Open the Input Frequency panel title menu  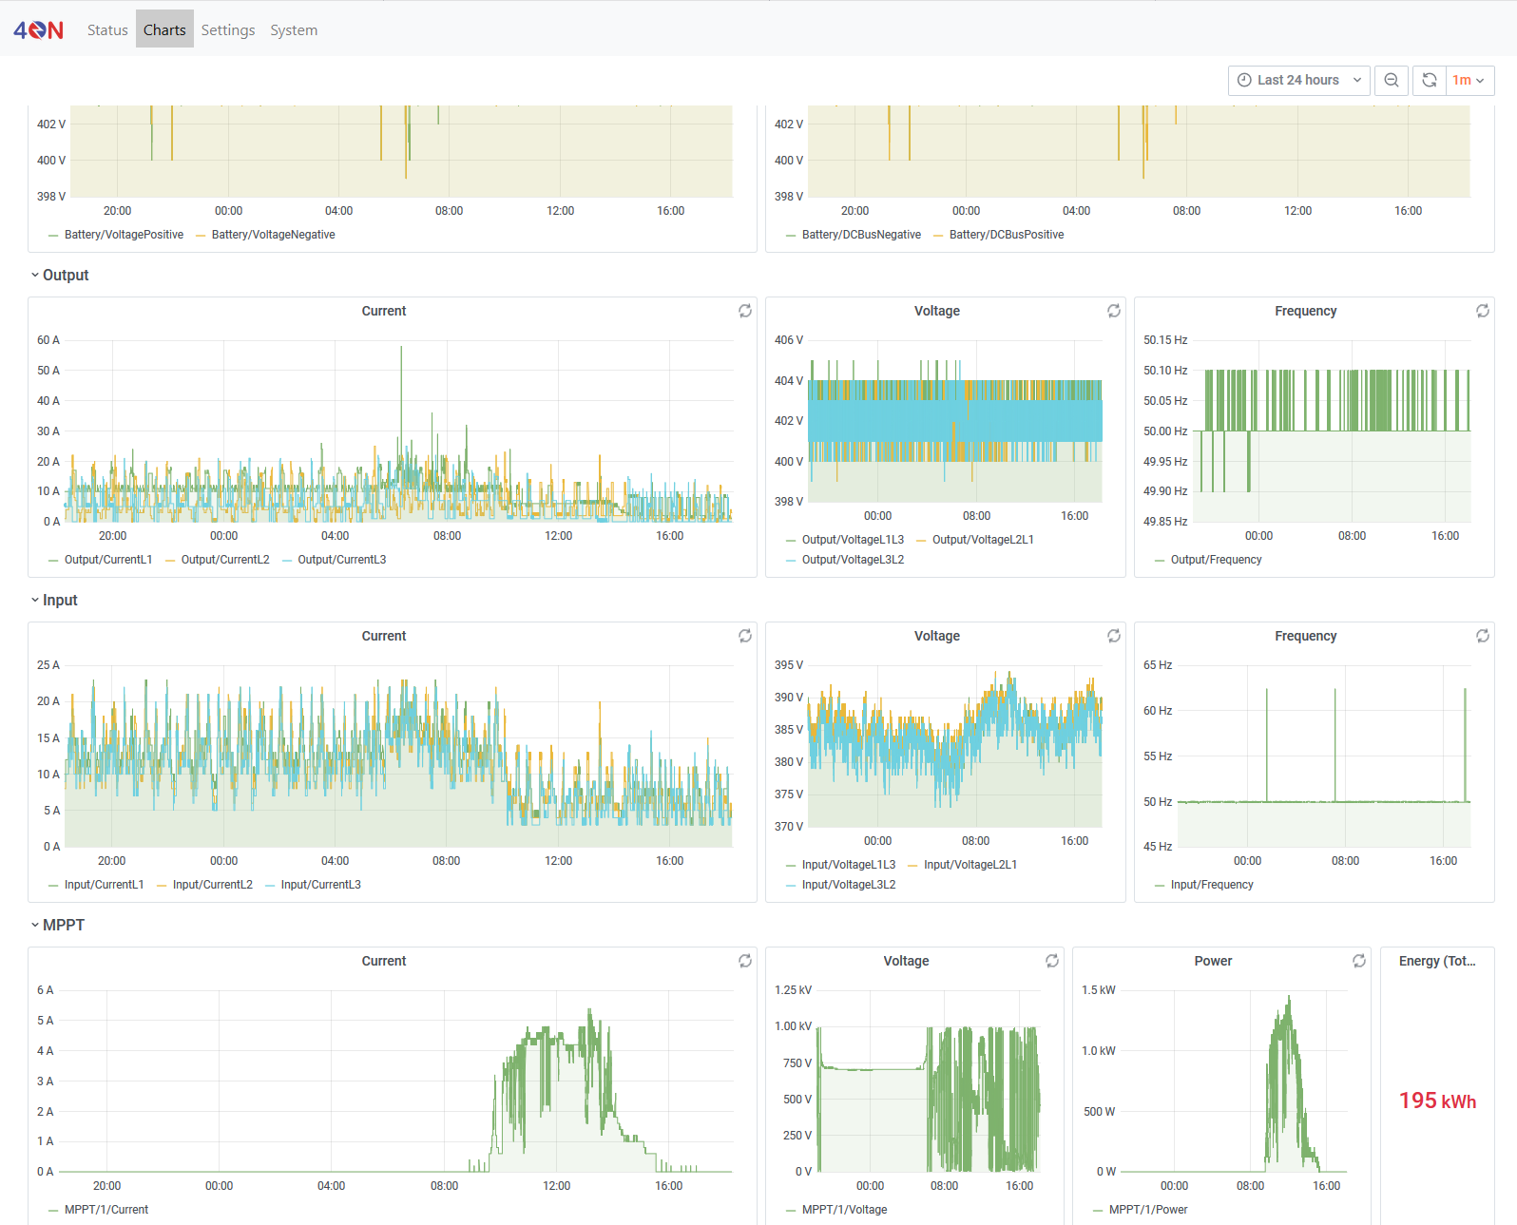[x=1306, y=636]
